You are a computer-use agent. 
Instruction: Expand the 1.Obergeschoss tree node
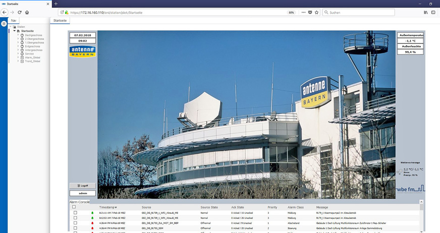coord(18,42)
